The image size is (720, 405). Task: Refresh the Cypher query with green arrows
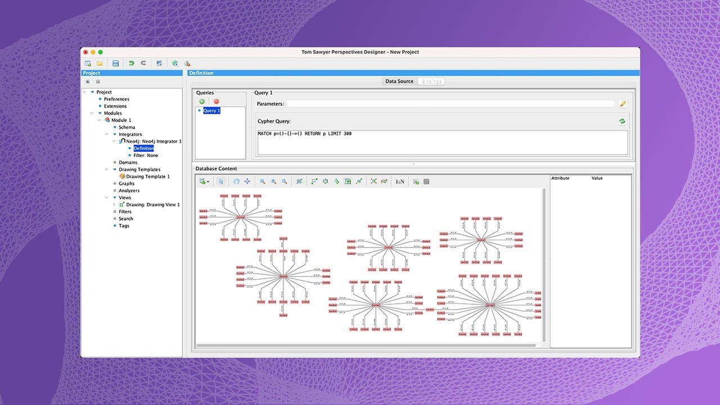click(x=622, y=121)
